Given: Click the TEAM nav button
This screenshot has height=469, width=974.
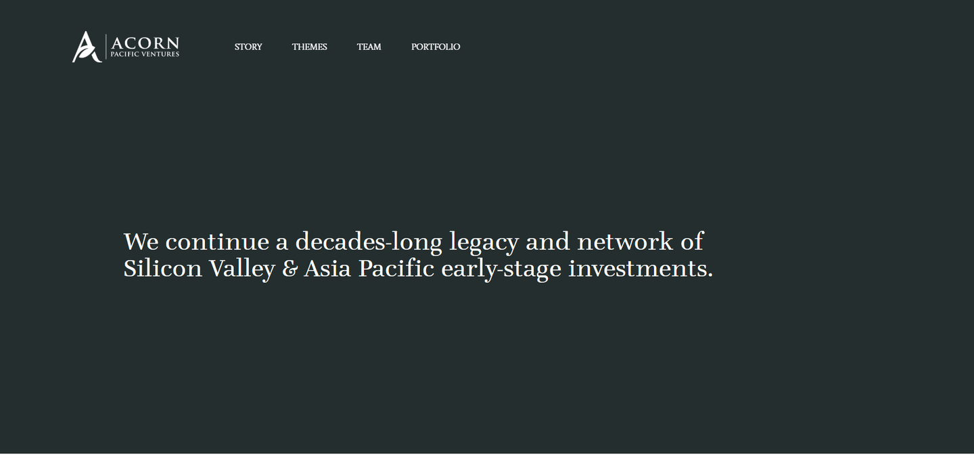Looking at the screenshot, I should tap(369, 47).
